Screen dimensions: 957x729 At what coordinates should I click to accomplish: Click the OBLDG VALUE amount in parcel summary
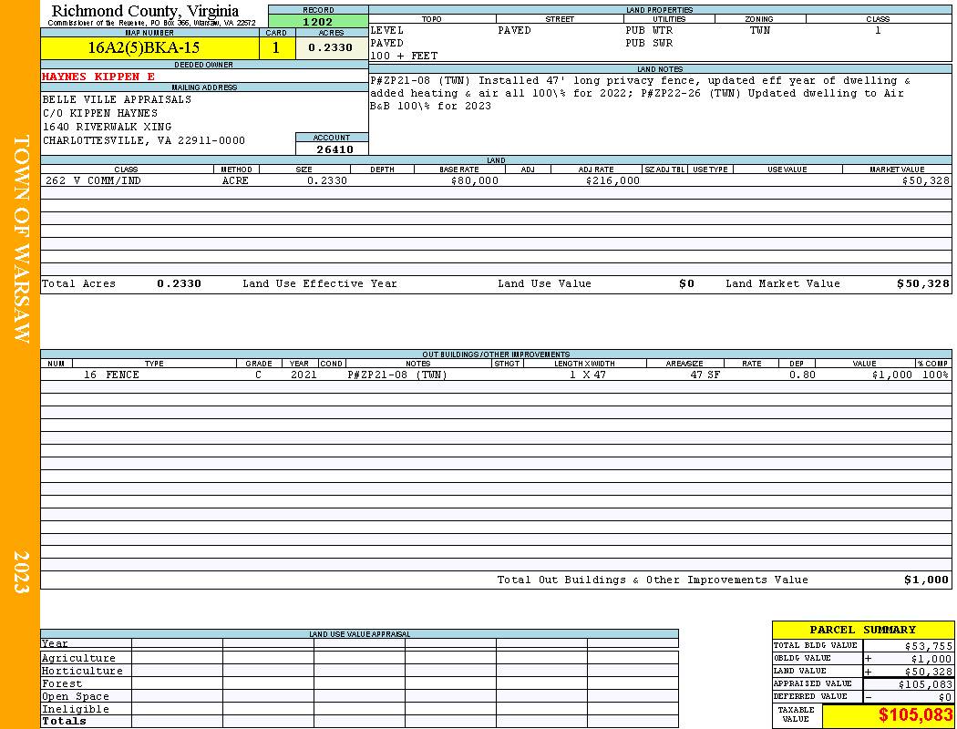931,659
